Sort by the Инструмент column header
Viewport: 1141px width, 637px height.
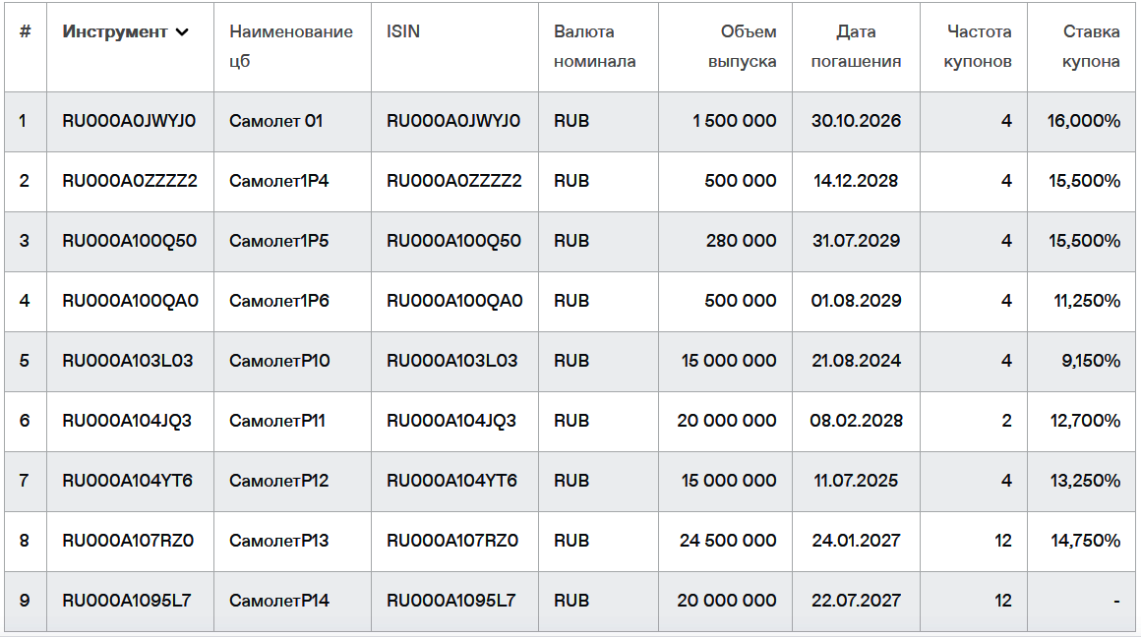click(115, 32)
